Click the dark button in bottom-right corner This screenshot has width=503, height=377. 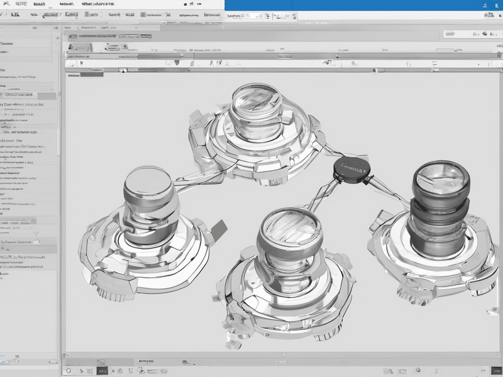[497, 371]
